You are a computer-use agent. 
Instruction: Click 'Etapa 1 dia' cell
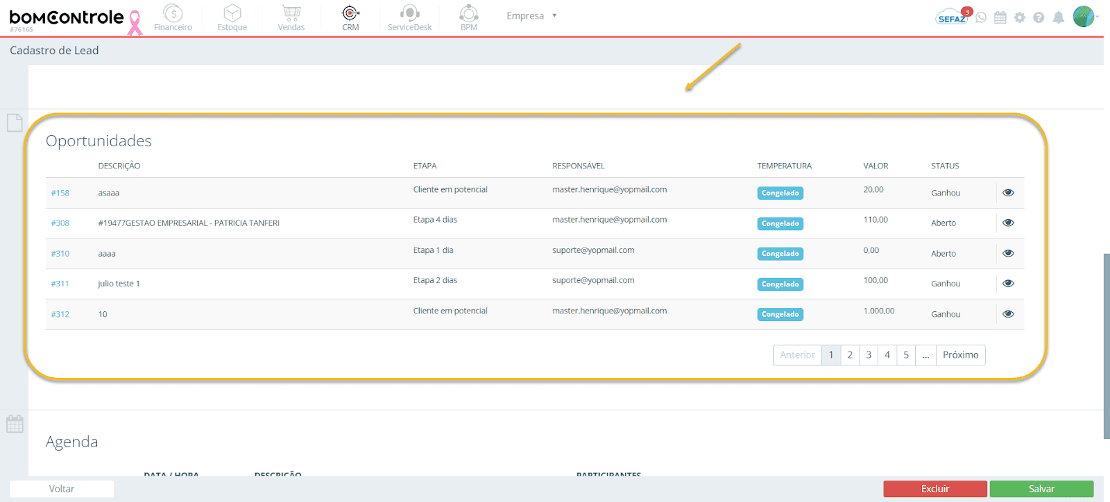pyautogui.click(x=433, y=250)
